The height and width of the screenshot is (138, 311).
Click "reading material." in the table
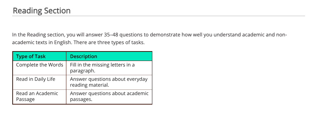pyautogui.click(x=90, y=85)
